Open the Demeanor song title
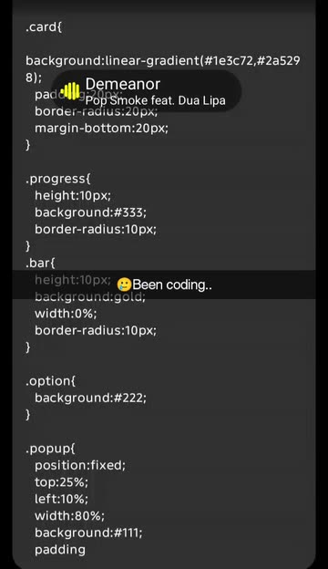 pos(122,84)
